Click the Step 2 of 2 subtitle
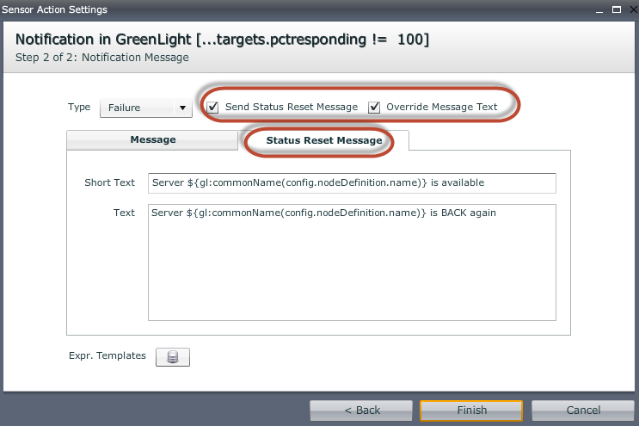This screenshot has height=426, width=639. pyautogui.click(x=101, y=58)
